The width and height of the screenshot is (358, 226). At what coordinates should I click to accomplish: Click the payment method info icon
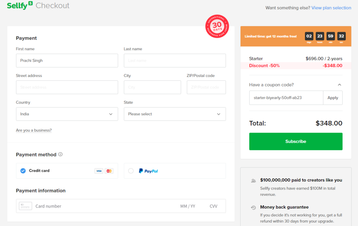tap(60, 154)
